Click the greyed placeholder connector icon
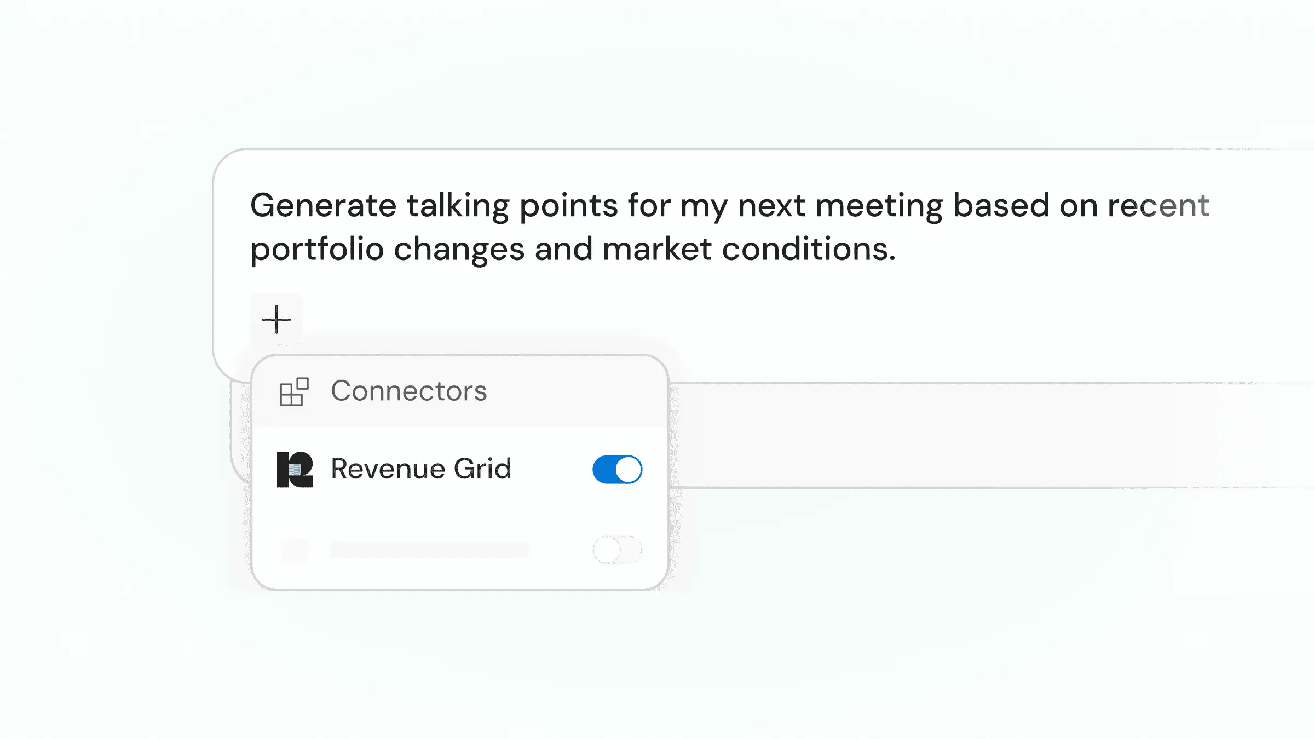This screenshot has height=739, width=1314. click(295, 550)
